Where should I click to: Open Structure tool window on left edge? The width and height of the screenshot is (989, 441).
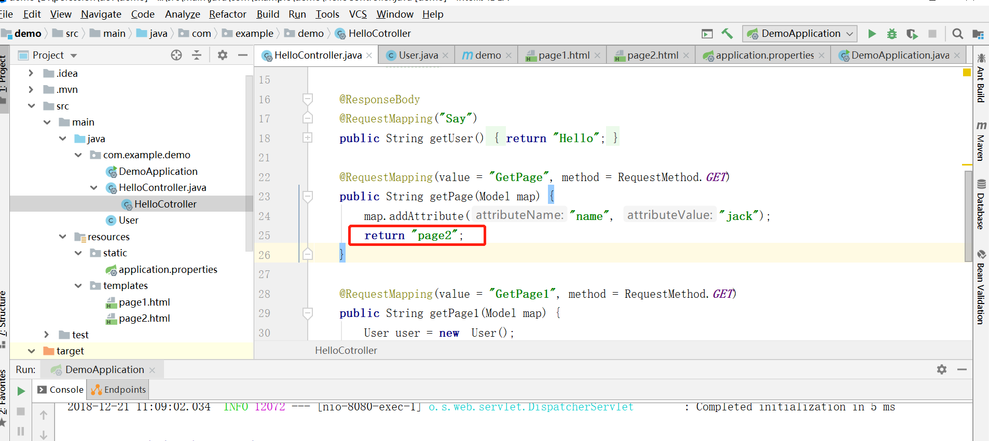coord(3,319)
